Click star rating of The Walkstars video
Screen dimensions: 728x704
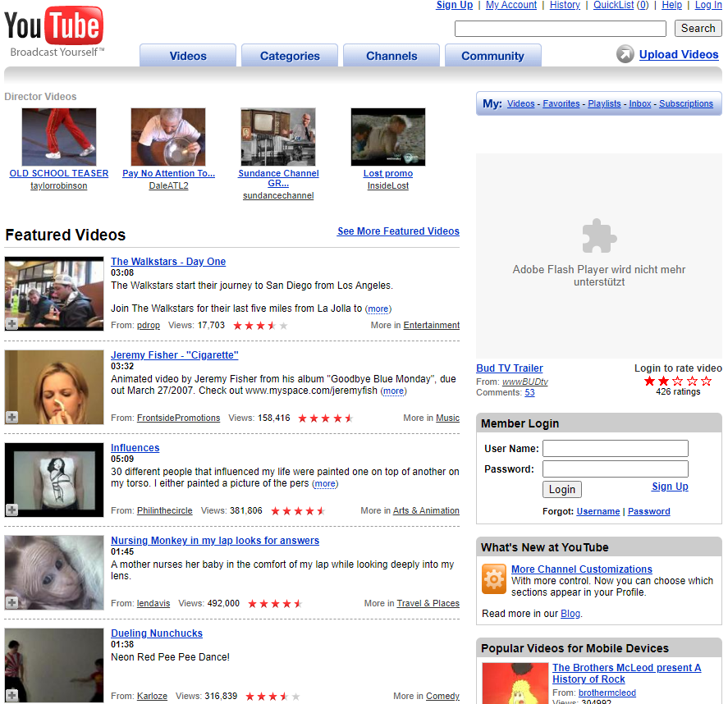260,325
